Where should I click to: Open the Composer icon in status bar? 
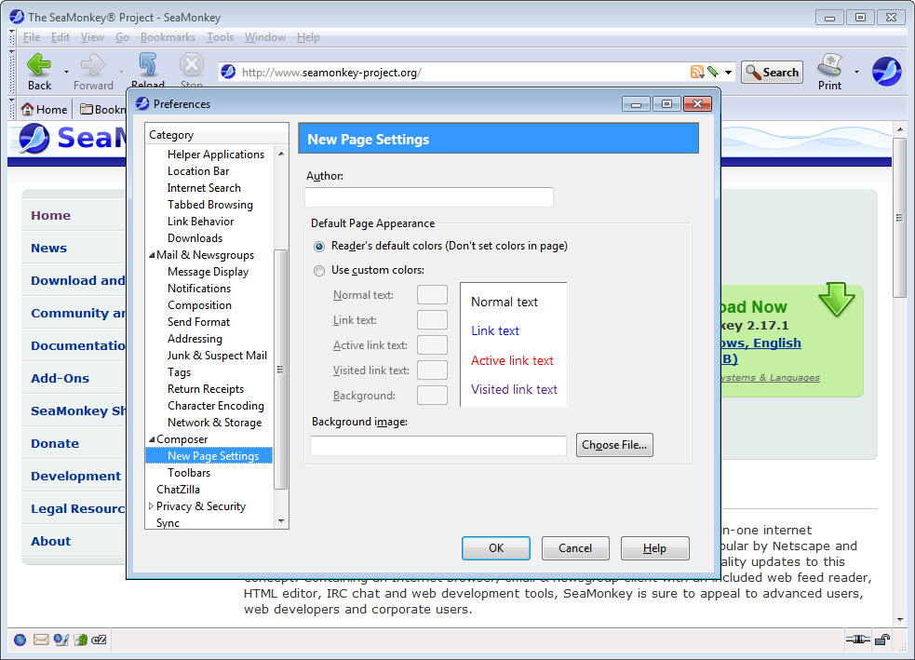(61, 640)
